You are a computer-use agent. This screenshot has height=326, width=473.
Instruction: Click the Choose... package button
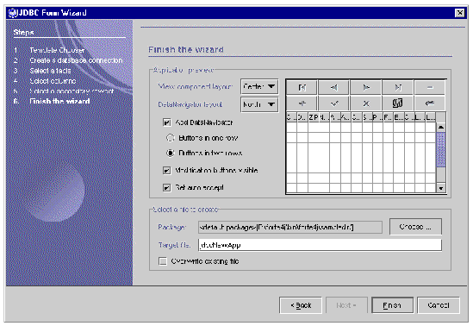(415, 227)
